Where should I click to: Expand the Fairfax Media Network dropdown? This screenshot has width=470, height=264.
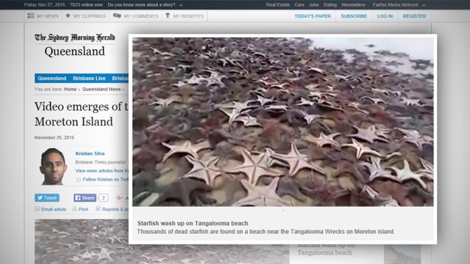click(x=424, y=5)
